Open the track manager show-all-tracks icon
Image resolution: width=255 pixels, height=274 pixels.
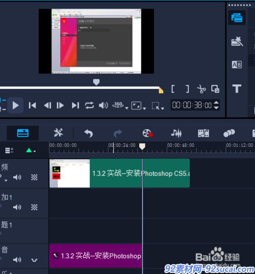[x=9, y=151]
